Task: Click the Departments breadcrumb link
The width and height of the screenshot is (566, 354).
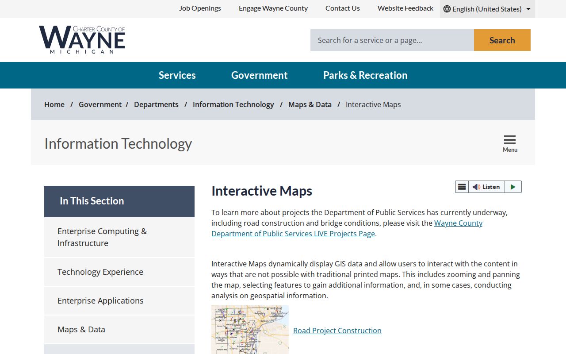Action: (x=156, y=104)
